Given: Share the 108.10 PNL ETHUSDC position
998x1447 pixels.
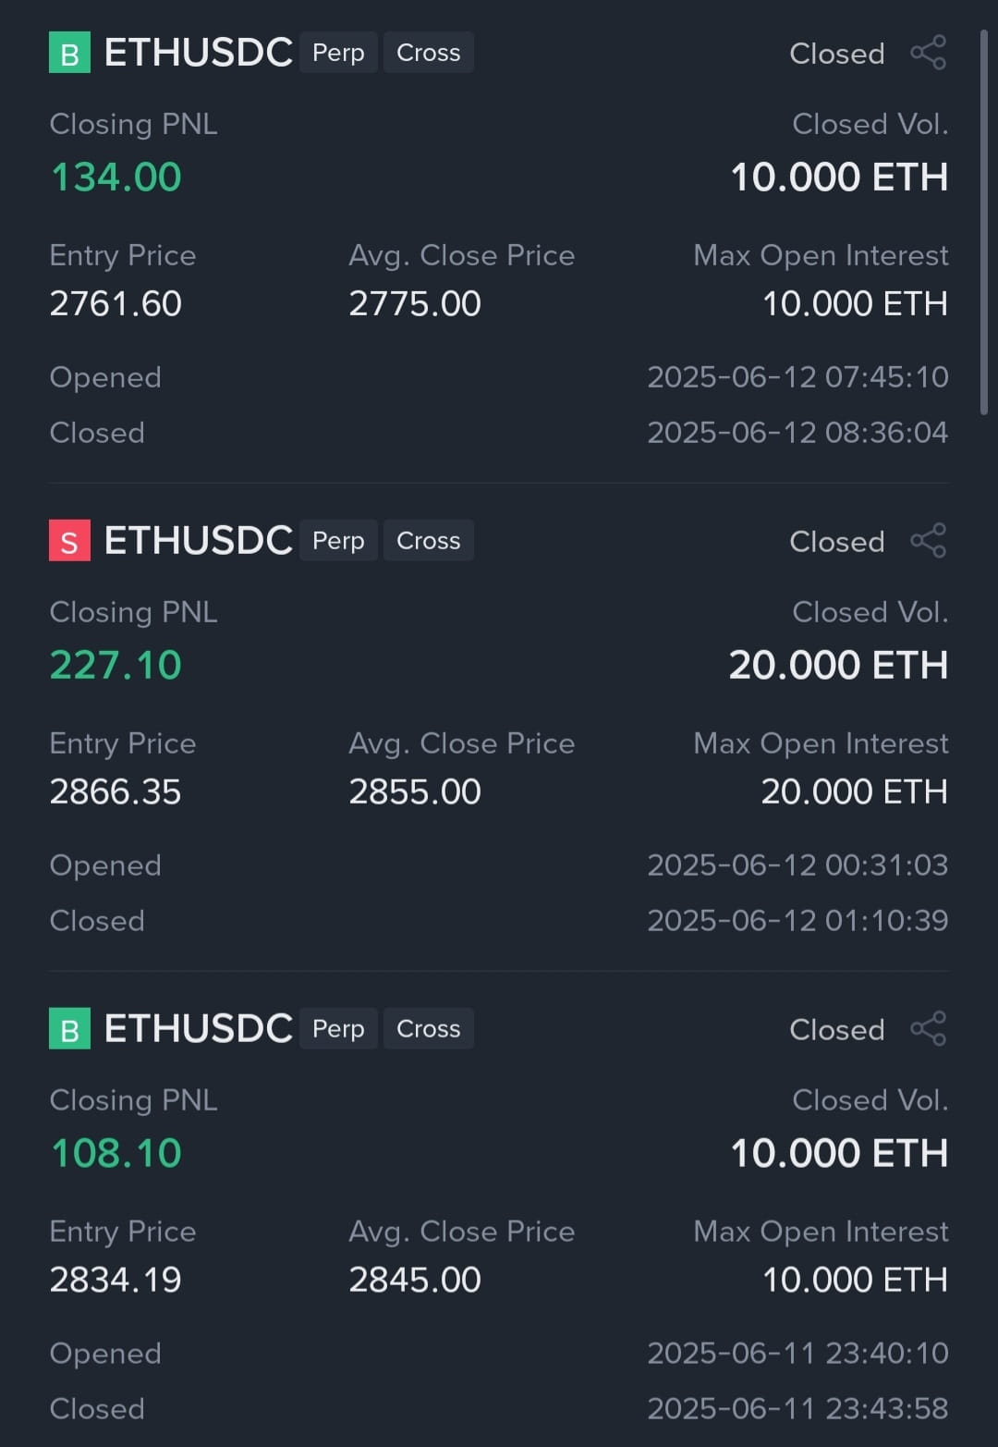Looking at the screenshot, I should coord(928,1029).
